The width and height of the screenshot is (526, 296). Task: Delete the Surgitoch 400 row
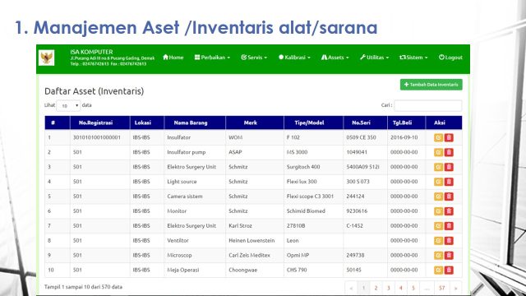coord(449,167)
